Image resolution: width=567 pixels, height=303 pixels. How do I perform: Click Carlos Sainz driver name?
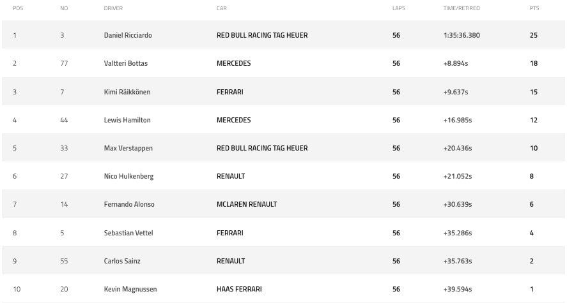(x=121, y=261)
